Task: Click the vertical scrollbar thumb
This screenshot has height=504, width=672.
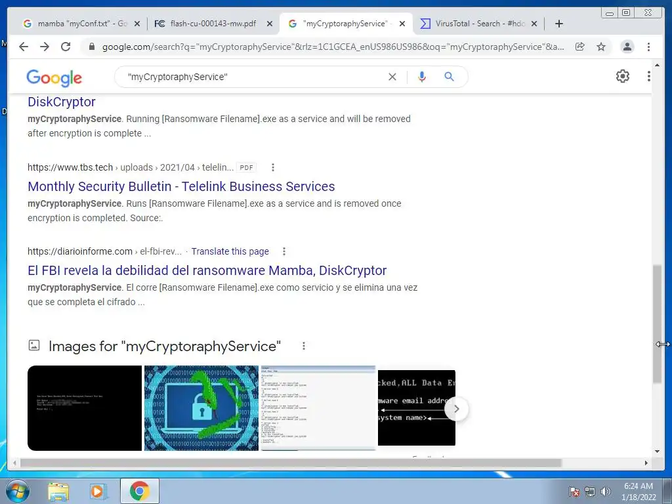Action: tap(657, 324)
